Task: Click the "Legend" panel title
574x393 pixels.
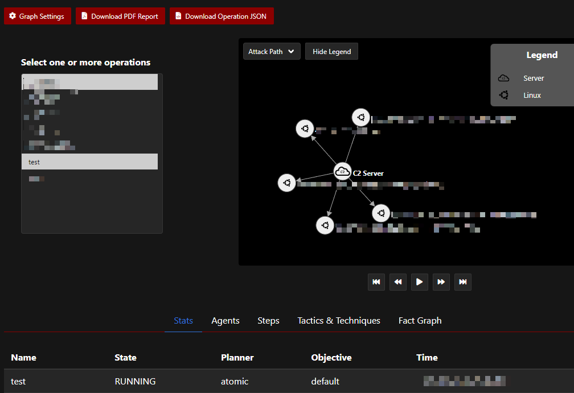Action: click(x=542, y=55)
